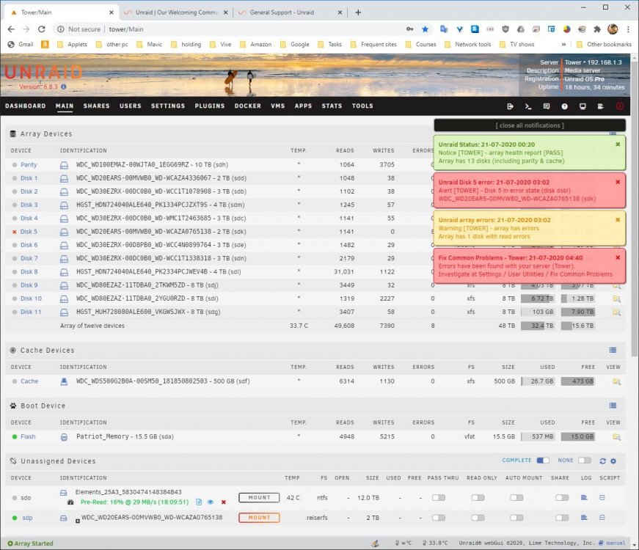The height and width of the screenshot is (550, 639).
Task: Open device log icon for sdo
Action: 584,497
